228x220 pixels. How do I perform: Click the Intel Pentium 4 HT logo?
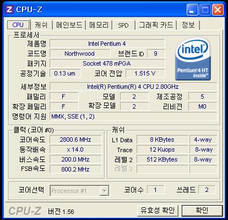pyautogui.click(x=193, y=59)
